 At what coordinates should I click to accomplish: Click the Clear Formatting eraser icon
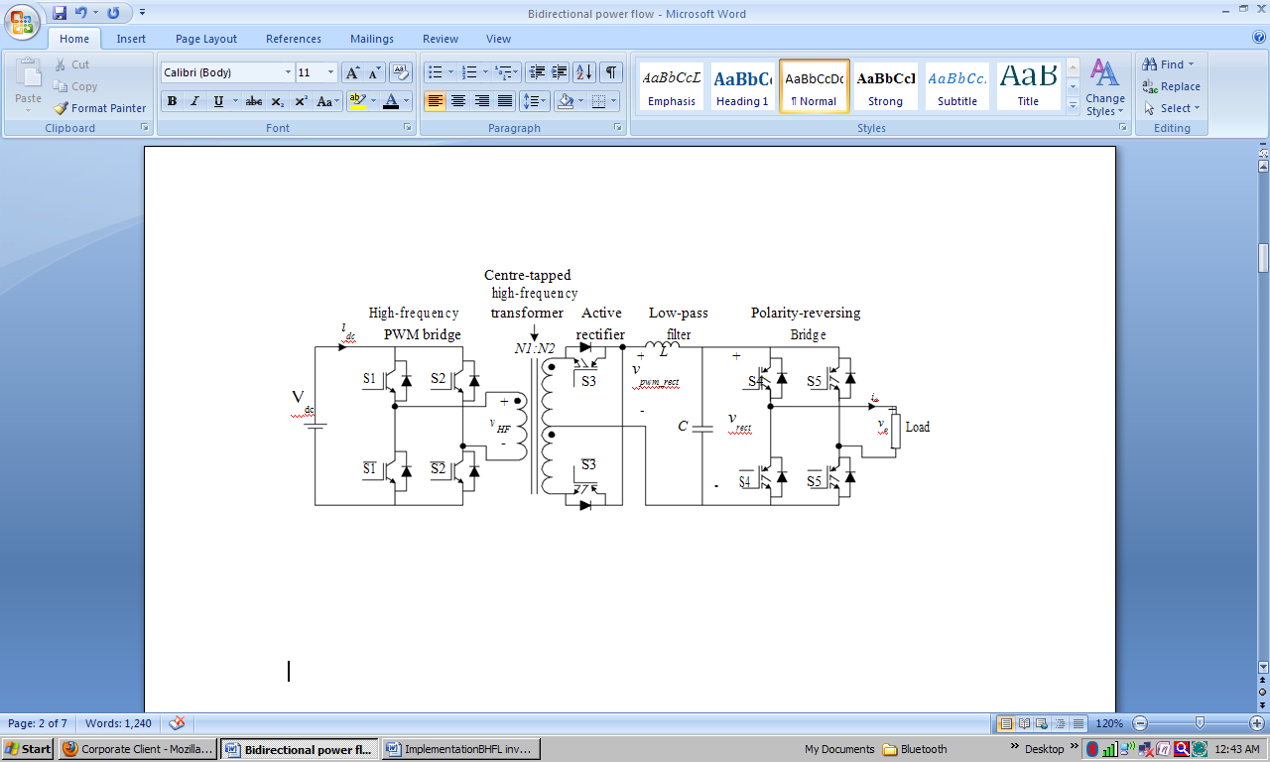click(401, 72)
